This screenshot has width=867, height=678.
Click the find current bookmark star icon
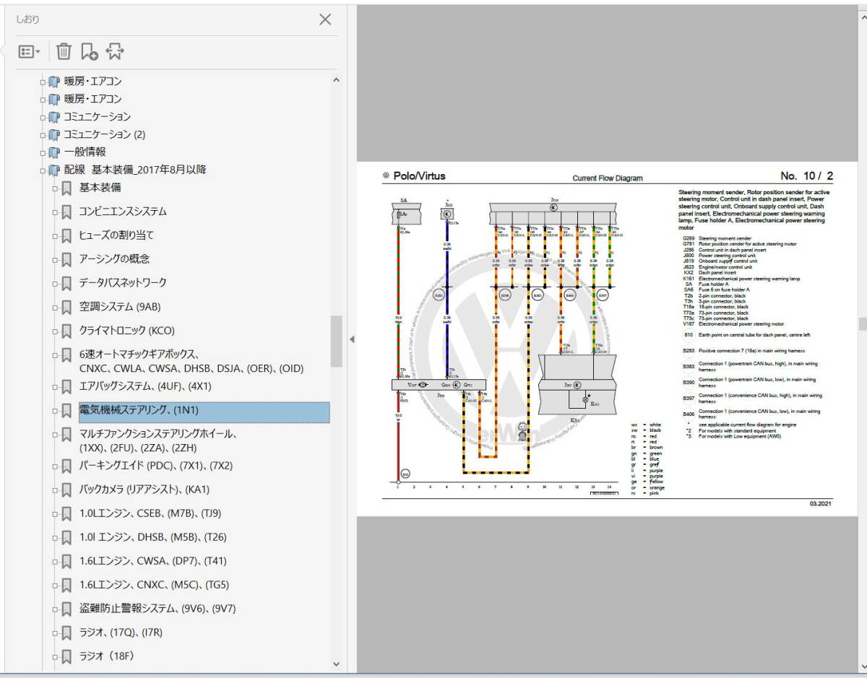[x=115, y=51]
